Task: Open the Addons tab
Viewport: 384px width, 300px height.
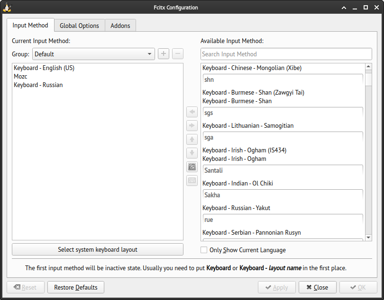Action: [120, 26]
